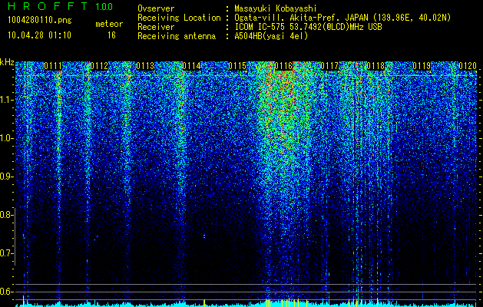This screenshot has height=307, width=483.
Task: Click the 1.0 frequency axis label
Action: tap(5, 139)
